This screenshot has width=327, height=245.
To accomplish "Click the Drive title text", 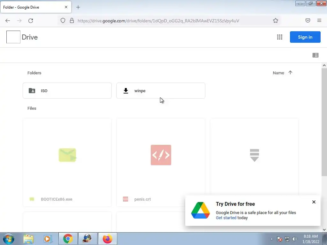I will (30, 37).
